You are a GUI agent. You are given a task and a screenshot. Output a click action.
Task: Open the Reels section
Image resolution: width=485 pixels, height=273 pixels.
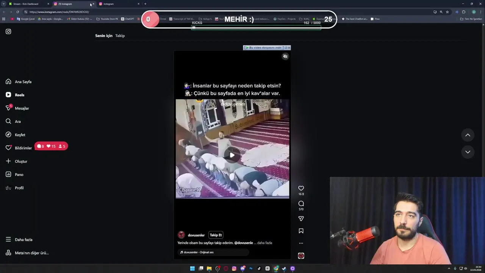(15, 95)
